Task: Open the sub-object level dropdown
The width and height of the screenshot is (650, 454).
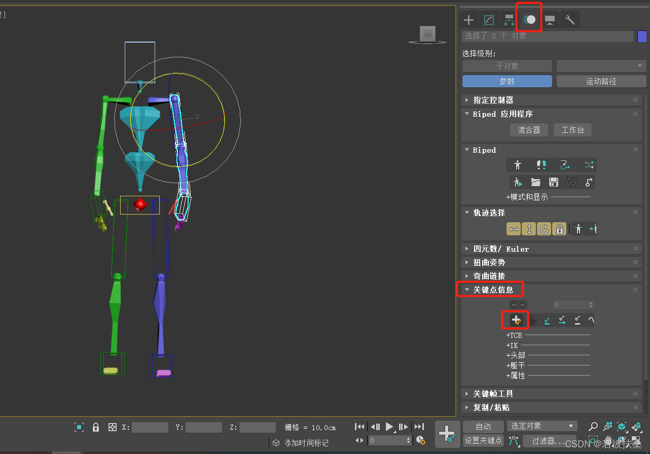Action: pos(601,66)
